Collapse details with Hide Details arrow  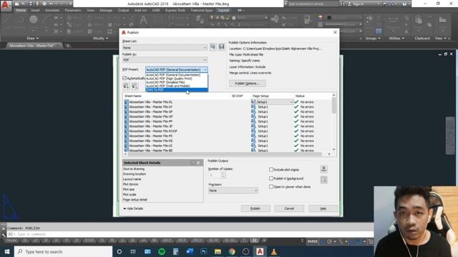[x=125, y=208]
